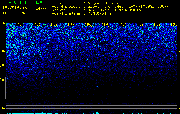The width and height of the screenshot is (180, 114).
Task: Click the bright echo spot near 1155
Action: tap(97, 86)
